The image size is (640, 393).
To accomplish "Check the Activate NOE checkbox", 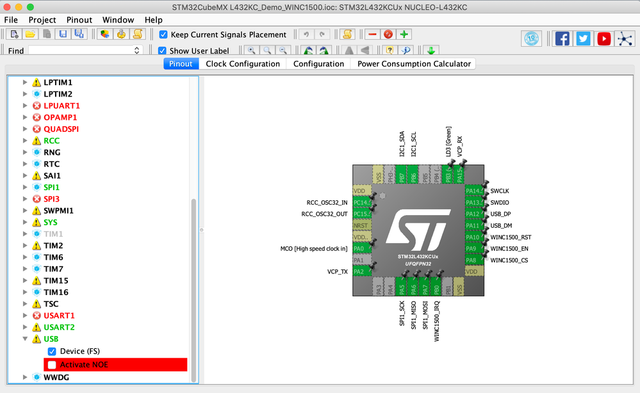I will click(52, 365).
